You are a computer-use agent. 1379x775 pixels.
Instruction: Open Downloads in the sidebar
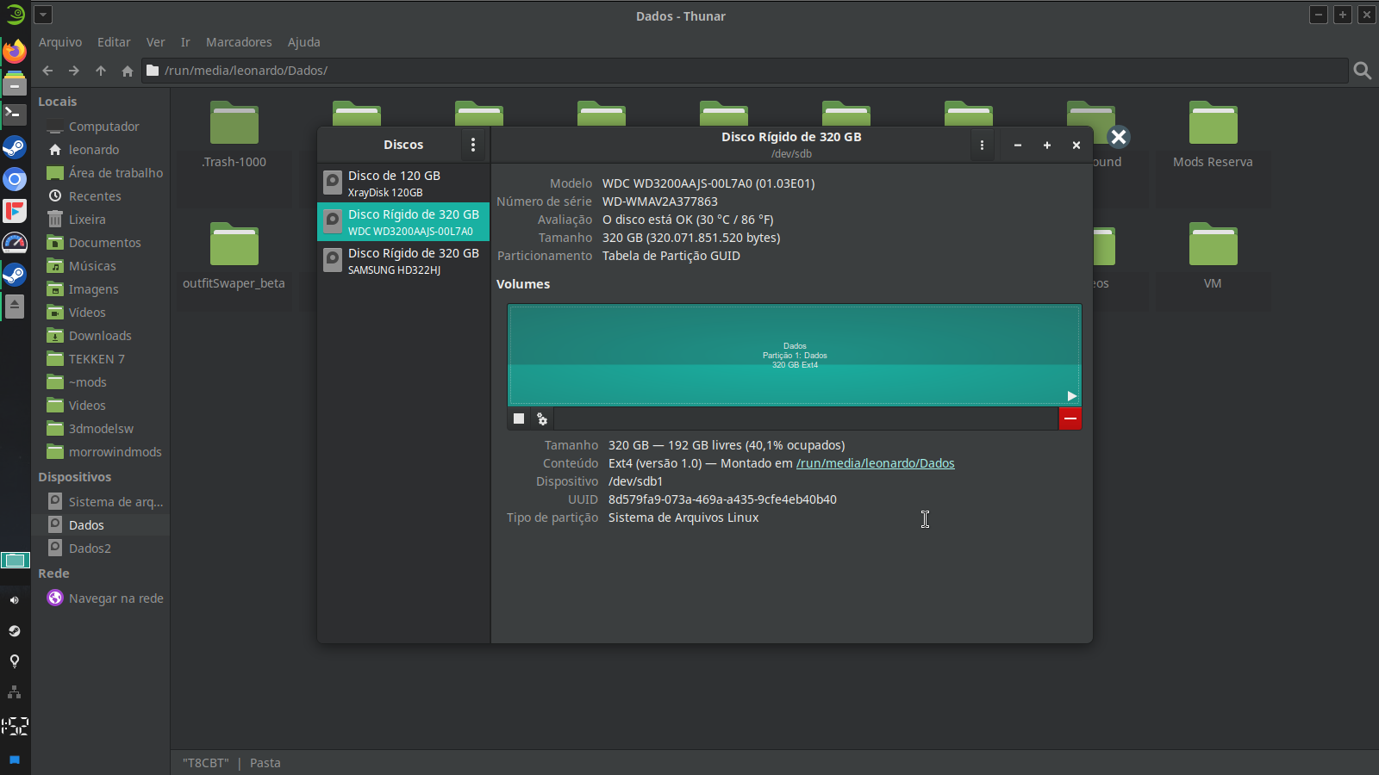point(100,336)
